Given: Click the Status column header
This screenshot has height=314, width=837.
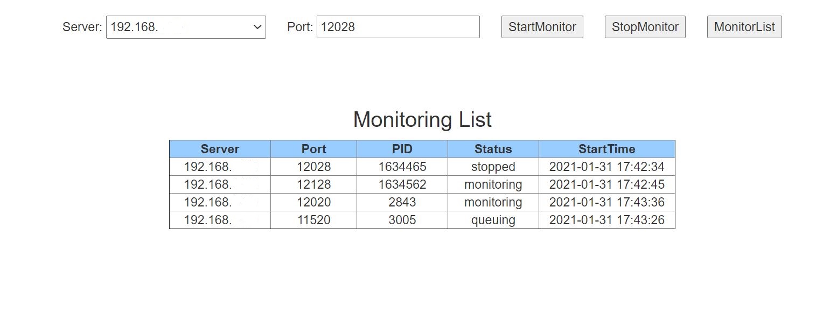Looking at the screenshot, I should (x=493, y=149).
